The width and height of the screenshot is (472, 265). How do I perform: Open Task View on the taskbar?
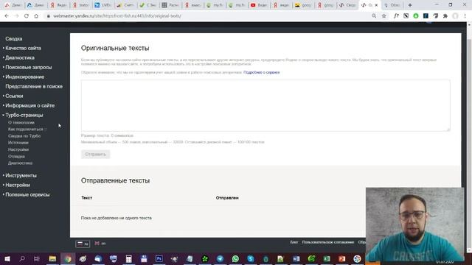tap(37, 258)
